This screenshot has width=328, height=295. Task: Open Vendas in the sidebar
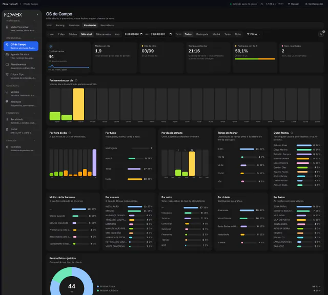pos(21,93)
